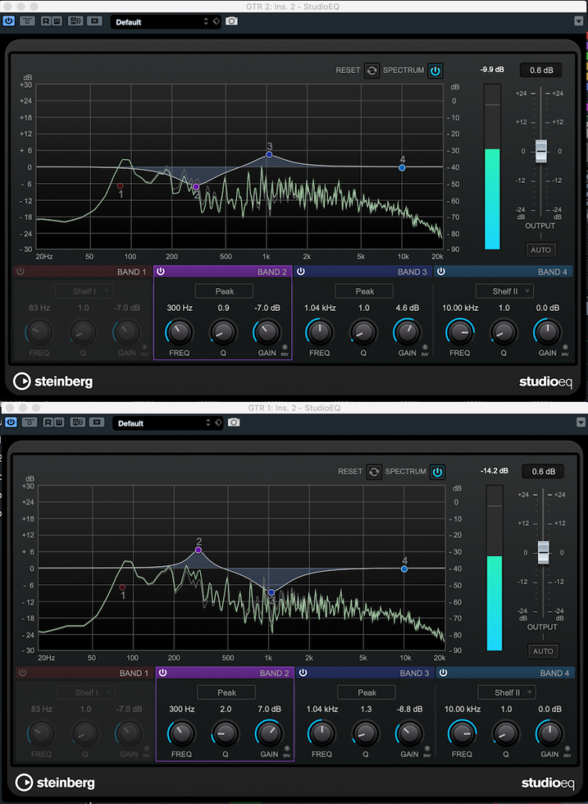Enable BAND 1 power in GTR 1 EQ
The height and width of the screenshot is (804, 588).
pos(23,673)
